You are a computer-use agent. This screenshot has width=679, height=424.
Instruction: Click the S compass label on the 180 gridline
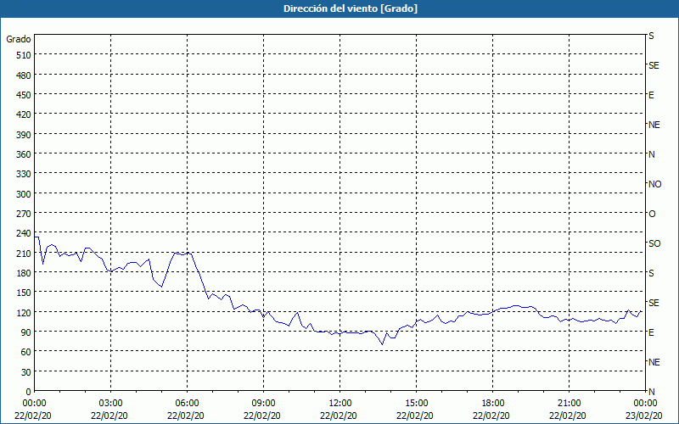click(x=651, y=273)
